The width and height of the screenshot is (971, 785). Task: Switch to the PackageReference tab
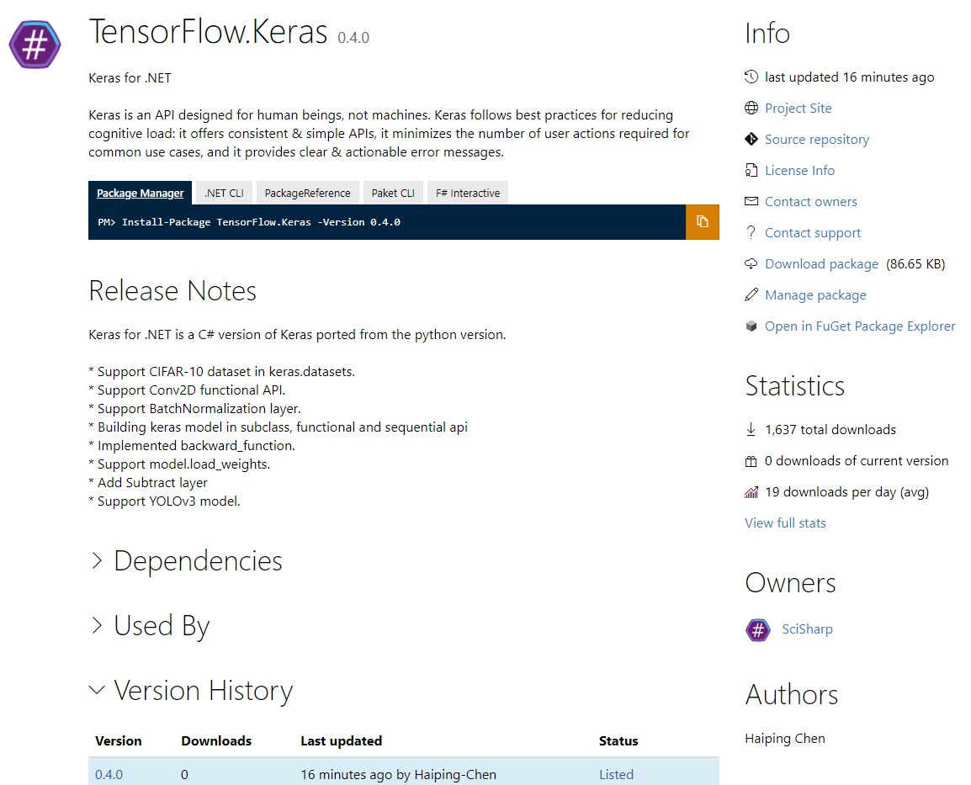[308, 194]
